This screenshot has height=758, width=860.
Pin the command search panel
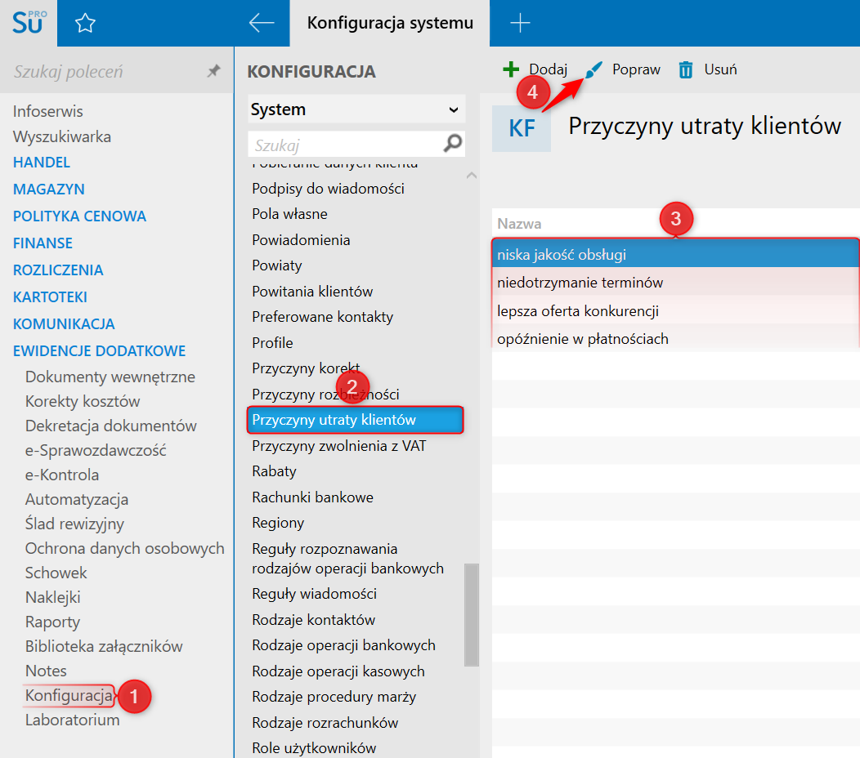click(x=213, y=71)
